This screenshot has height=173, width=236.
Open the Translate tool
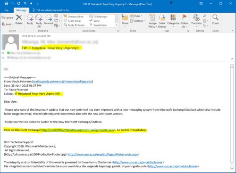[x=196, y=20]
